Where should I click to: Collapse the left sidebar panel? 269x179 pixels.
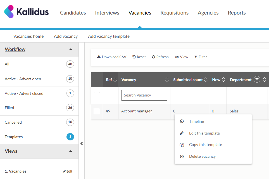coord(82,143)
